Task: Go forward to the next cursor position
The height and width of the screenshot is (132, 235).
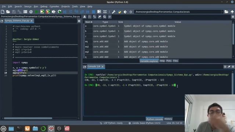Action: pos(131,12)
